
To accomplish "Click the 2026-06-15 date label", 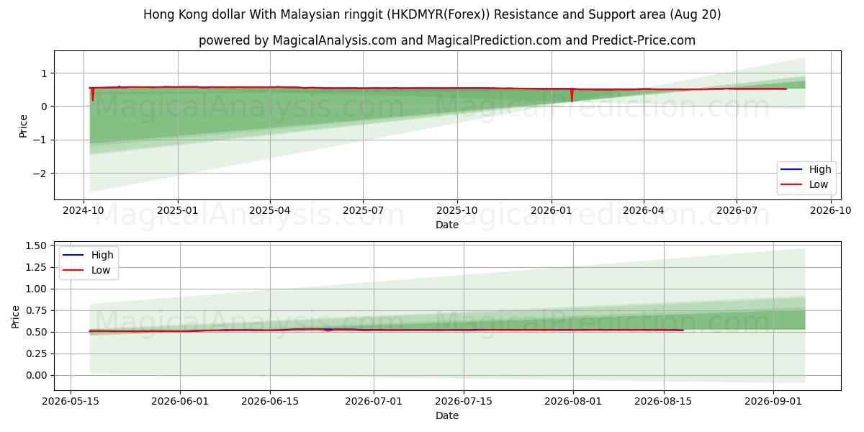I will [270, 402].
